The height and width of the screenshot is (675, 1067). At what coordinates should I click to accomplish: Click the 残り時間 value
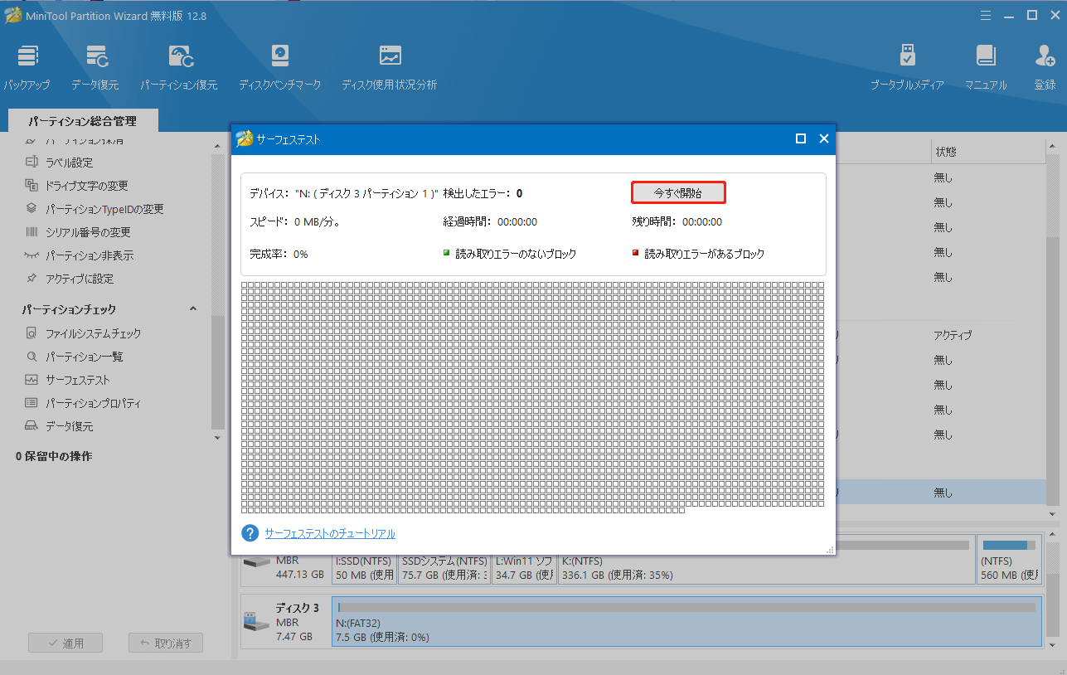tap(701, 221)
